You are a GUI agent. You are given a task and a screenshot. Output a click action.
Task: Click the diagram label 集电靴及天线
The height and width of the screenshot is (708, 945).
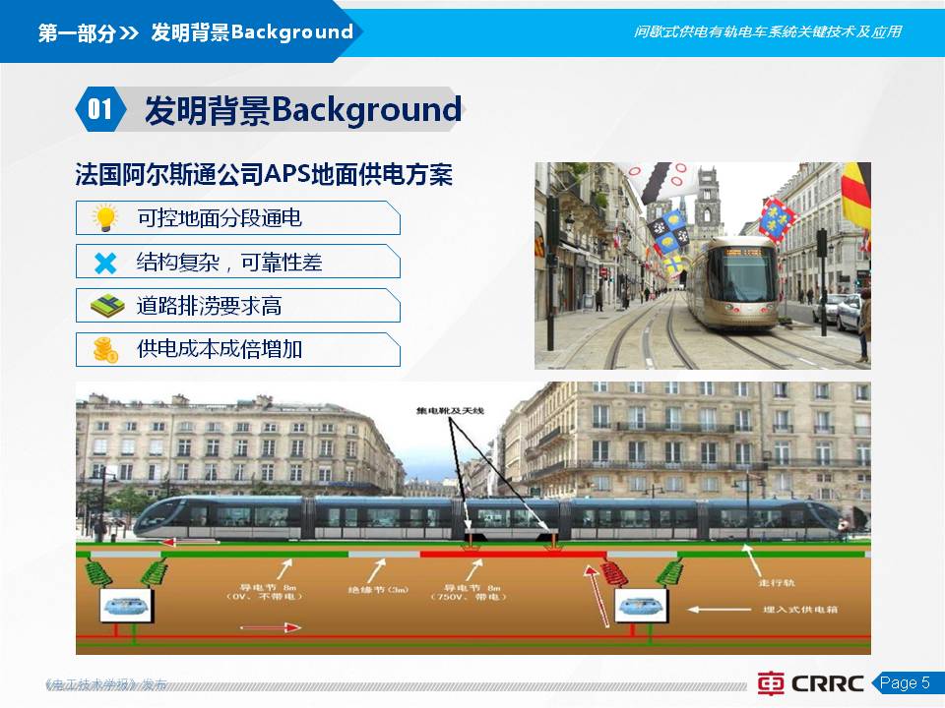(450, 411)
